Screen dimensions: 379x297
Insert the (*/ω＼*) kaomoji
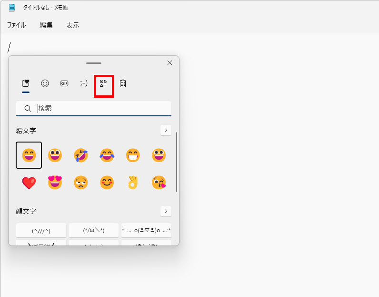(x=94, y=230)
